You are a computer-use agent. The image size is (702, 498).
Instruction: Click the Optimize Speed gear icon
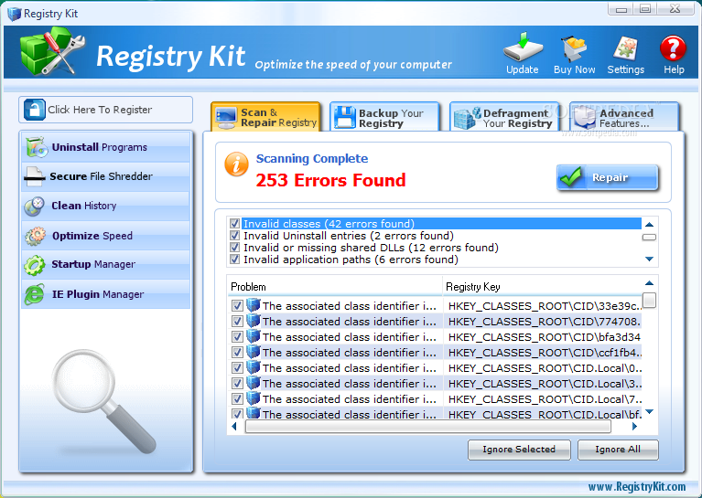(x=35, y=236)
